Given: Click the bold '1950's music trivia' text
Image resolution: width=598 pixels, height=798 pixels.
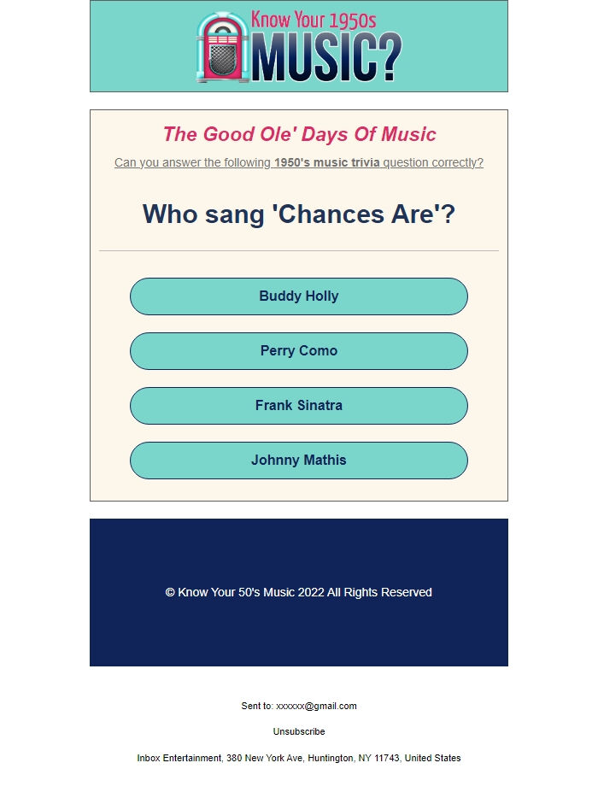Looking at the screenshot, I should 326,162.
